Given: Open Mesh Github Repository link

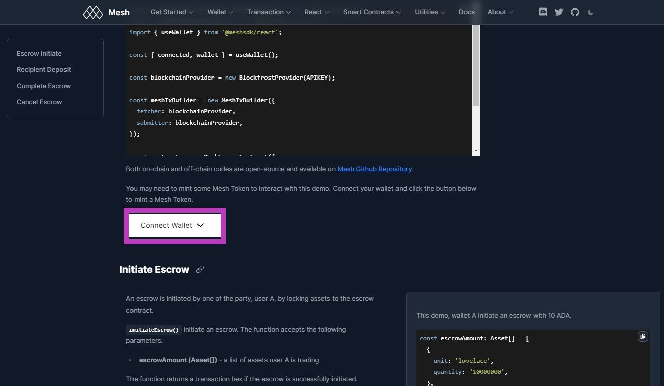Looking at the screenshot, I should click(374, 169).
